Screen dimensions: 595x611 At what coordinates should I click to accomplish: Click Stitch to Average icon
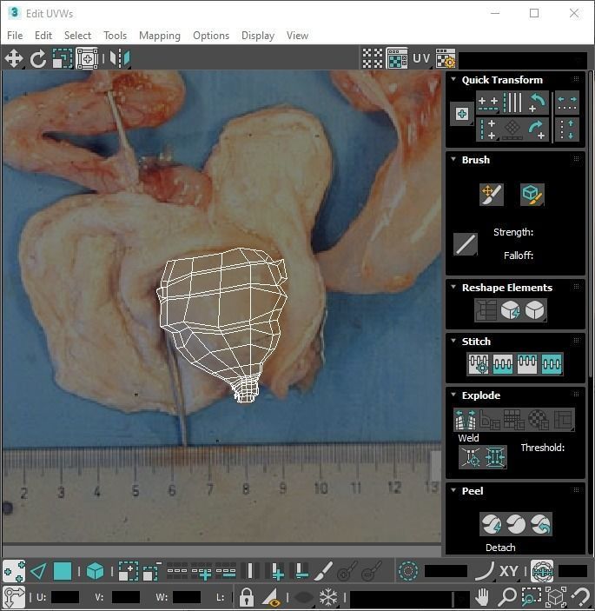503,364
